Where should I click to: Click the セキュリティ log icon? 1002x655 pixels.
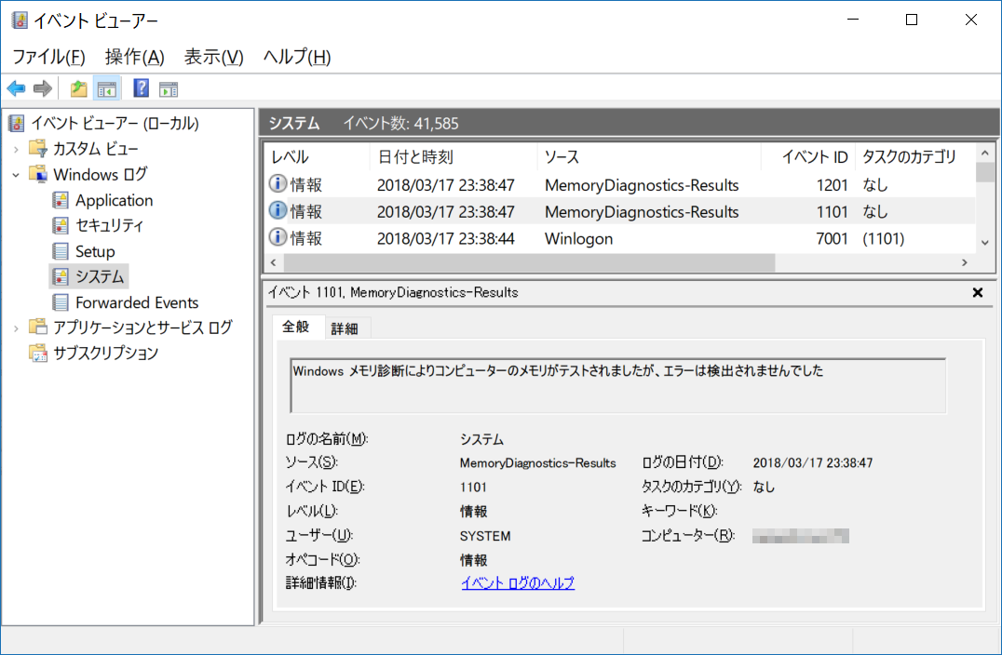(x=61, y=225)
